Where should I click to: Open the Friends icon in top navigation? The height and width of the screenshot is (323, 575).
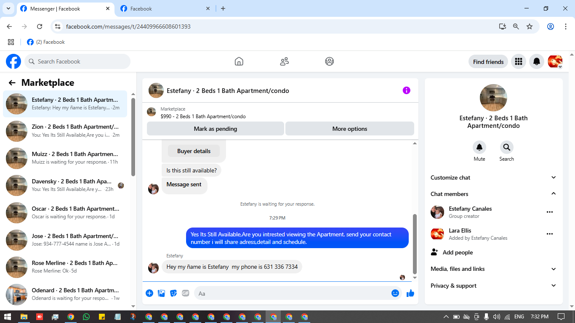tap(285, 61)
